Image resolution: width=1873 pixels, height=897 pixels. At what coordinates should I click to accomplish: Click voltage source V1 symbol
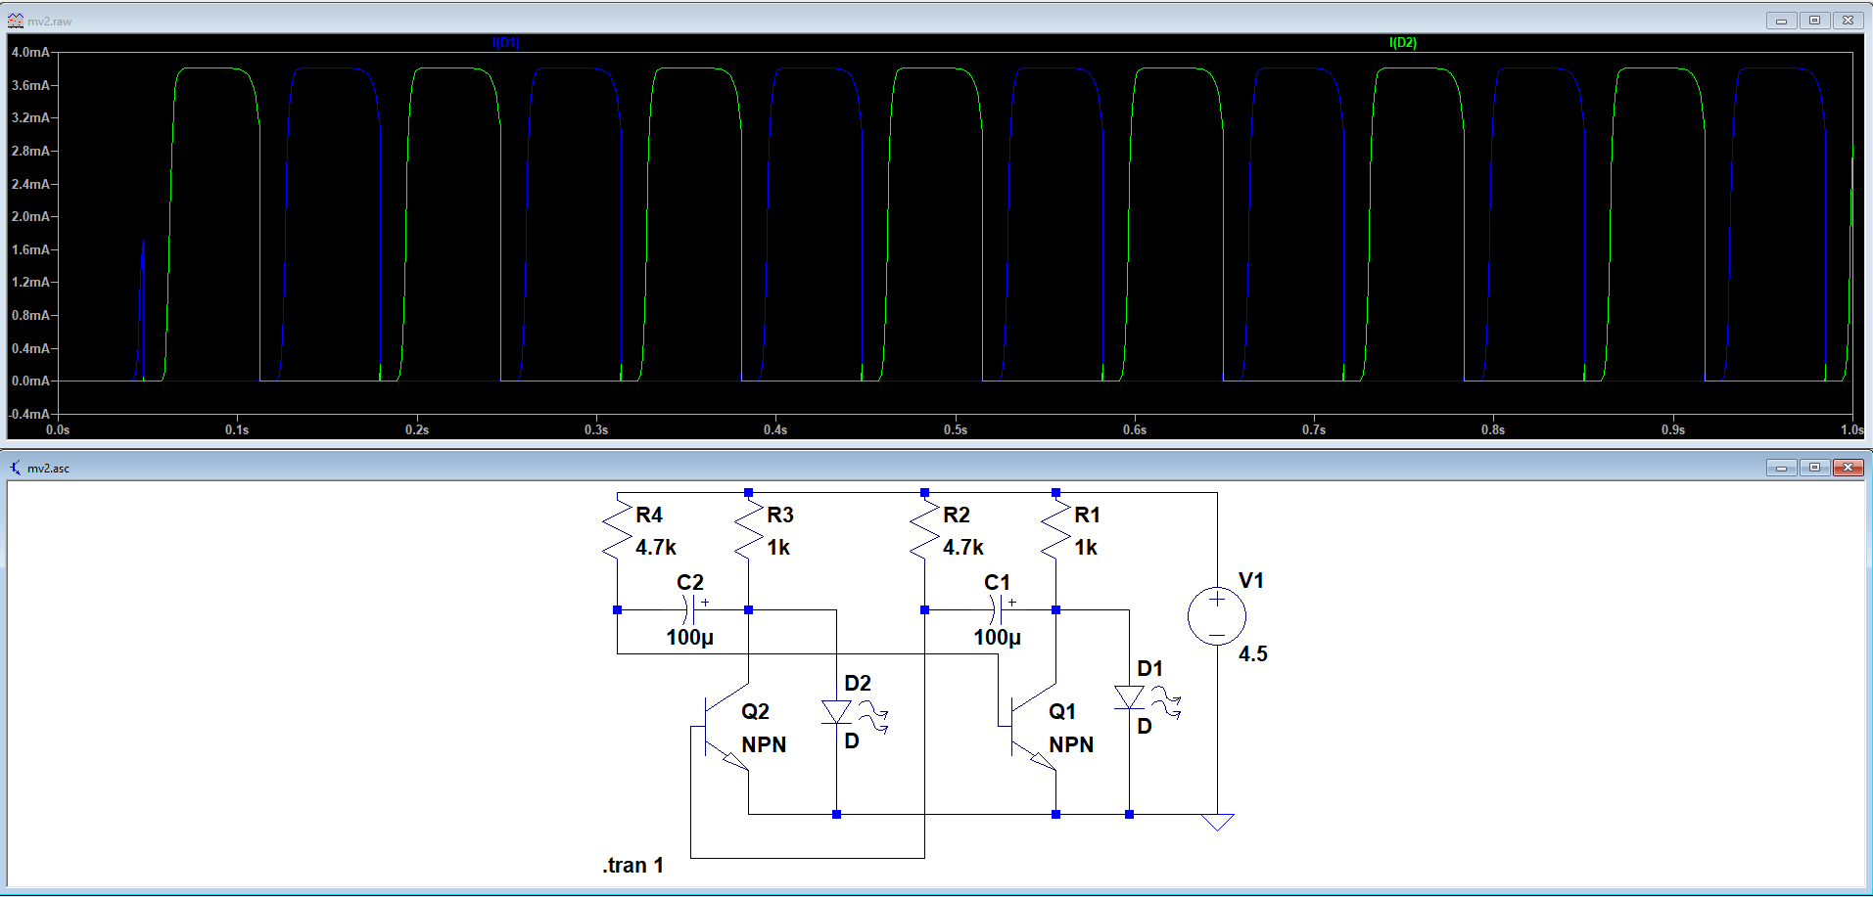1217,616
